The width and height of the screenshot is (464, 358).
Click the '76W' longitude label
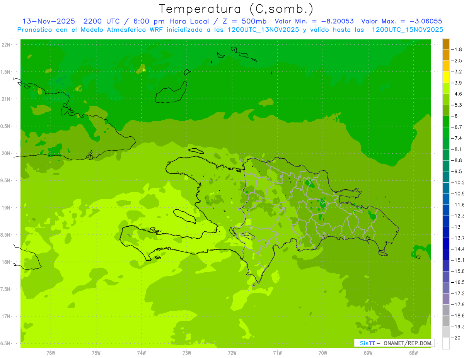51,353
